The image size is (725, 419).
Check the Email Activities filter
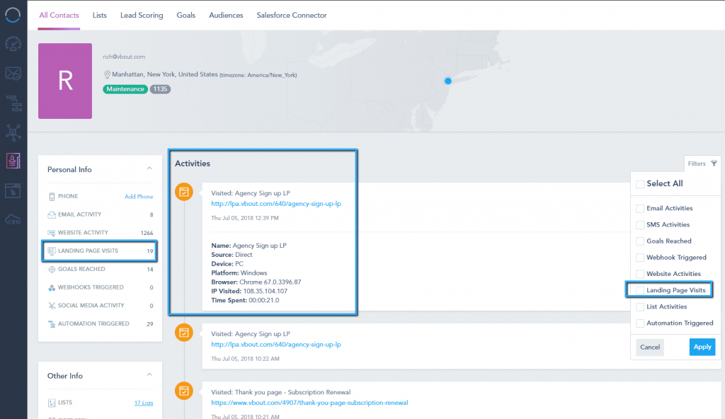(640, 209)
